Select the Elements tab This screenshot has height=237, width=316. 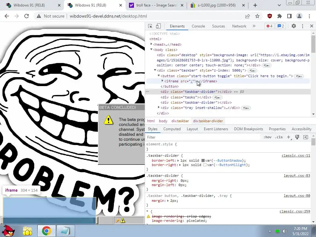tap(177, 26)
